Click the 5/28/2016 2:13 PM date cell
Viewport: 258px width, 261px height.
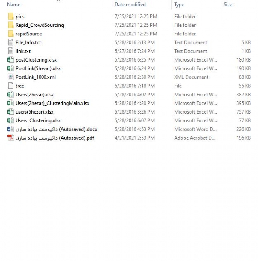pyautogui.click(x=135, y=42)
